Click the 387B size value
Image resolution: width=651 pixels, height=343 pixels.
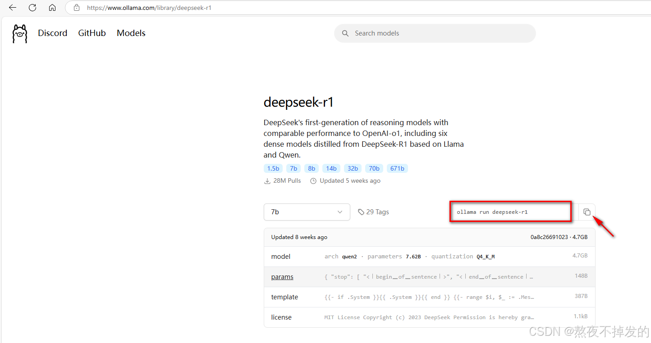[x=581, y=296]
